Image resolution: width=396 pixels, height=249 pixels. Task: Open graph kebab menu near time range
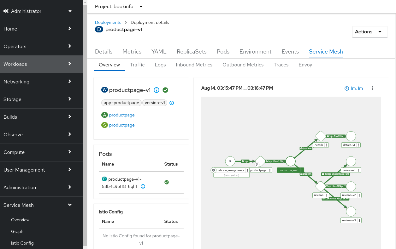[x=373, y=88]
